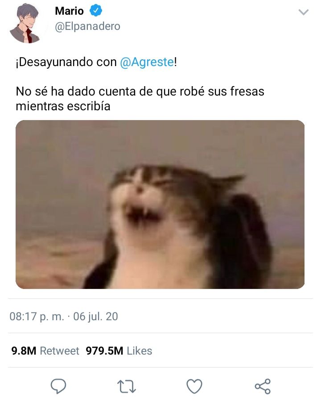Tap the '¡Desayunando con' tweet text
The width and height of the screenshot is (321, 405).
66,62
